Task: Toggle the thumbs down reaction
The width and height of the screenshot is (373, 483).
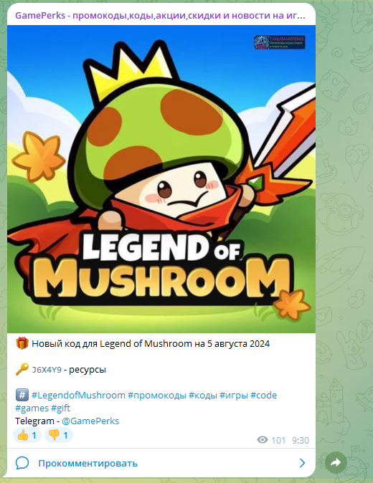Action: 59,435
